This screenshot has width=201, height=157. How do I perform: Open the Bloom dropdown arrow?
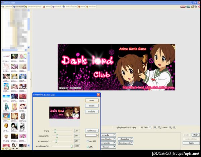click(132, 139)
